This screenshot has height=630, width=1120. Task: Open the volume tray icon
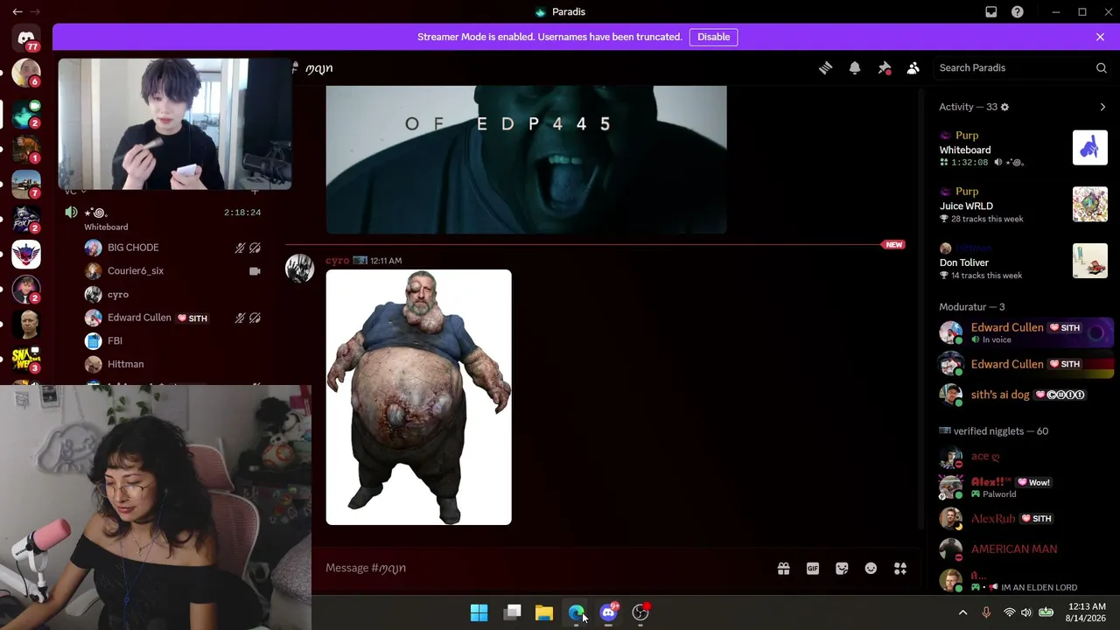pos(1026,612)
